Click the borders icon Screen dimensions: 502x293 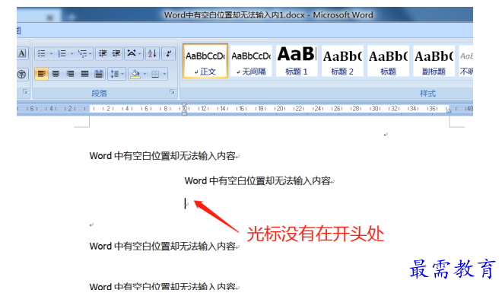click(x=155, y=75)
